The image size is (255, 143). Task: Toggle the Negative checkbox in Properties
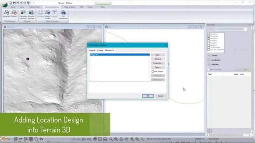[x=208, y=45]
